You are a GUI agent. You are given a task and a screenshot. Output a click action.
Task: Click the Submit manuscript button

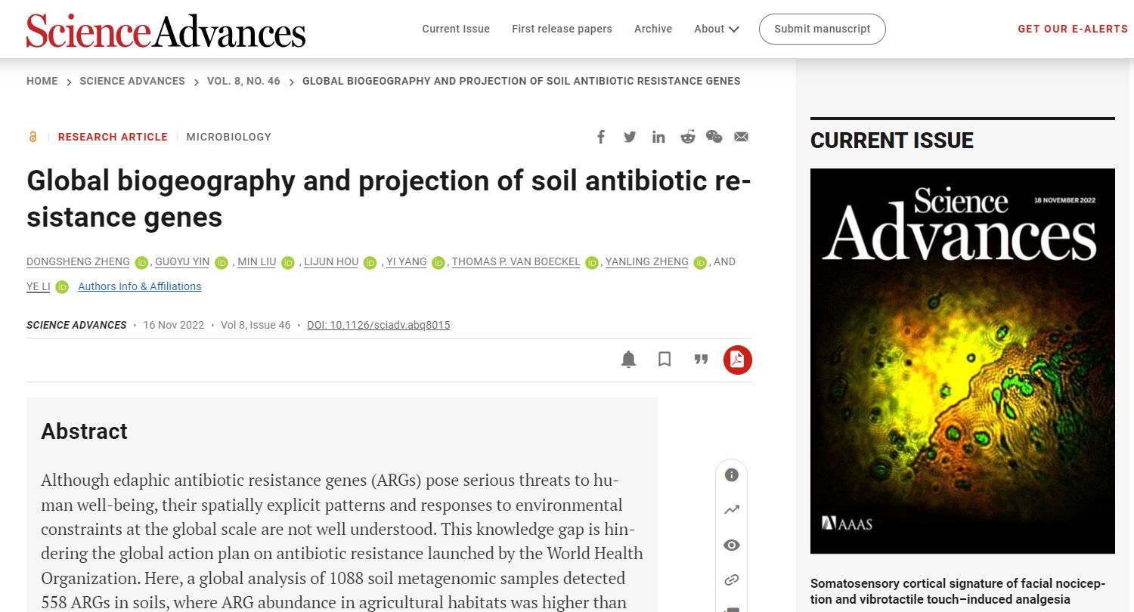(x=822, y=29)
